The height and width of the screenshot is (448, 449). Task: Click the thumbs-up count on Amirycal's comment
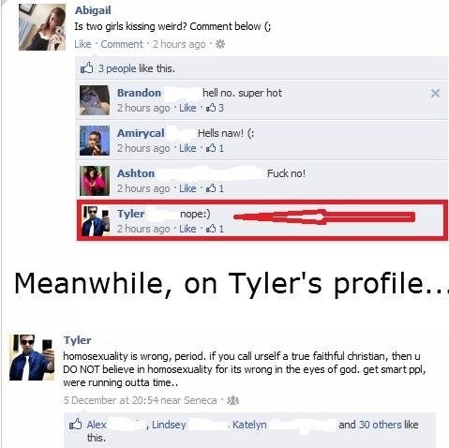coord(215,148)
